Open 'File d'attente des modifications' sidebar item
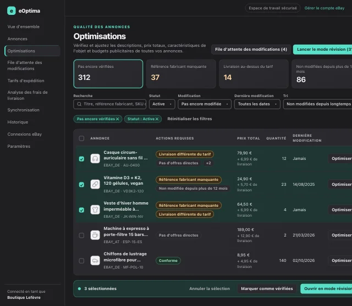This screenshot has height=306, width=352. (x=25, y=66)
